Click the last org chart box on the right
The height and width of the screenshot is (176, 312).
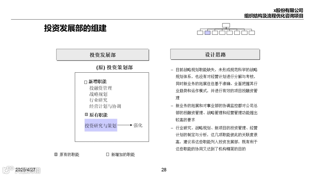[252, 33]
